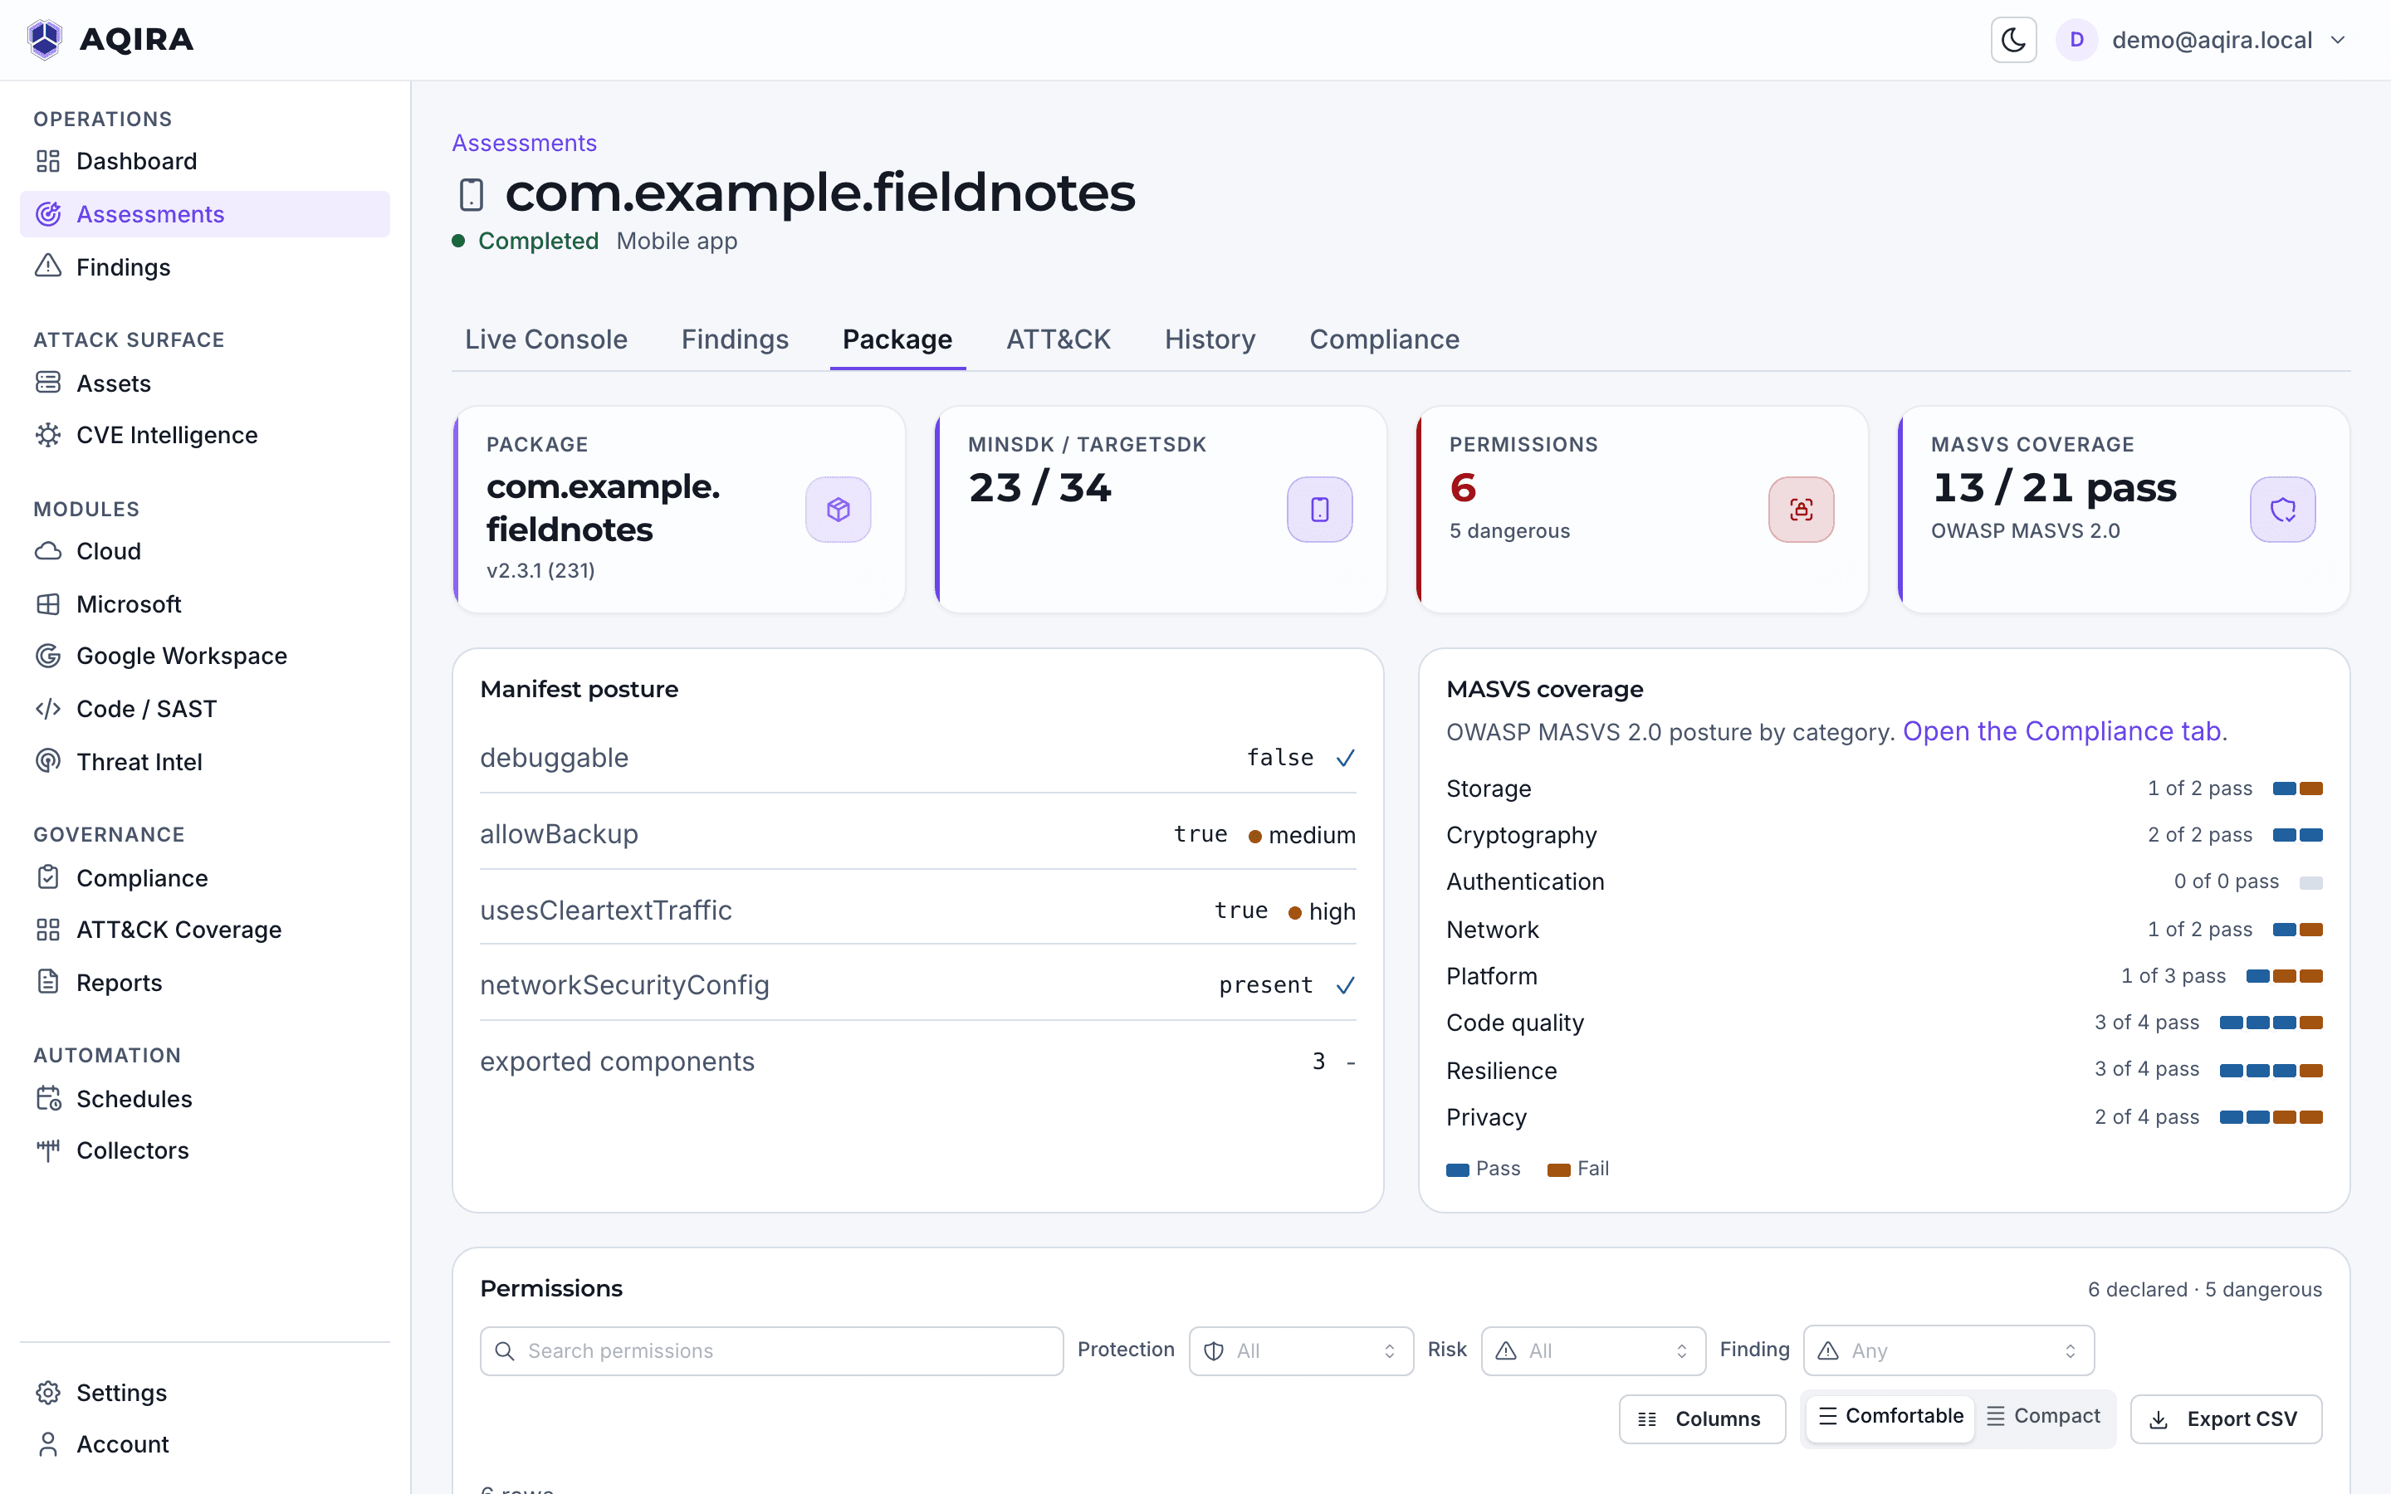This screenshot has height=1494, width=2391.
Task: Open Google Workspace module
Action: [x=204, y=656]
